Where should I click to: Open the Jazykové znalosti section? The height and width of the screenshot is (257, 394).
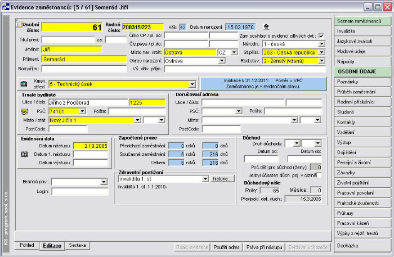point(362,41)
